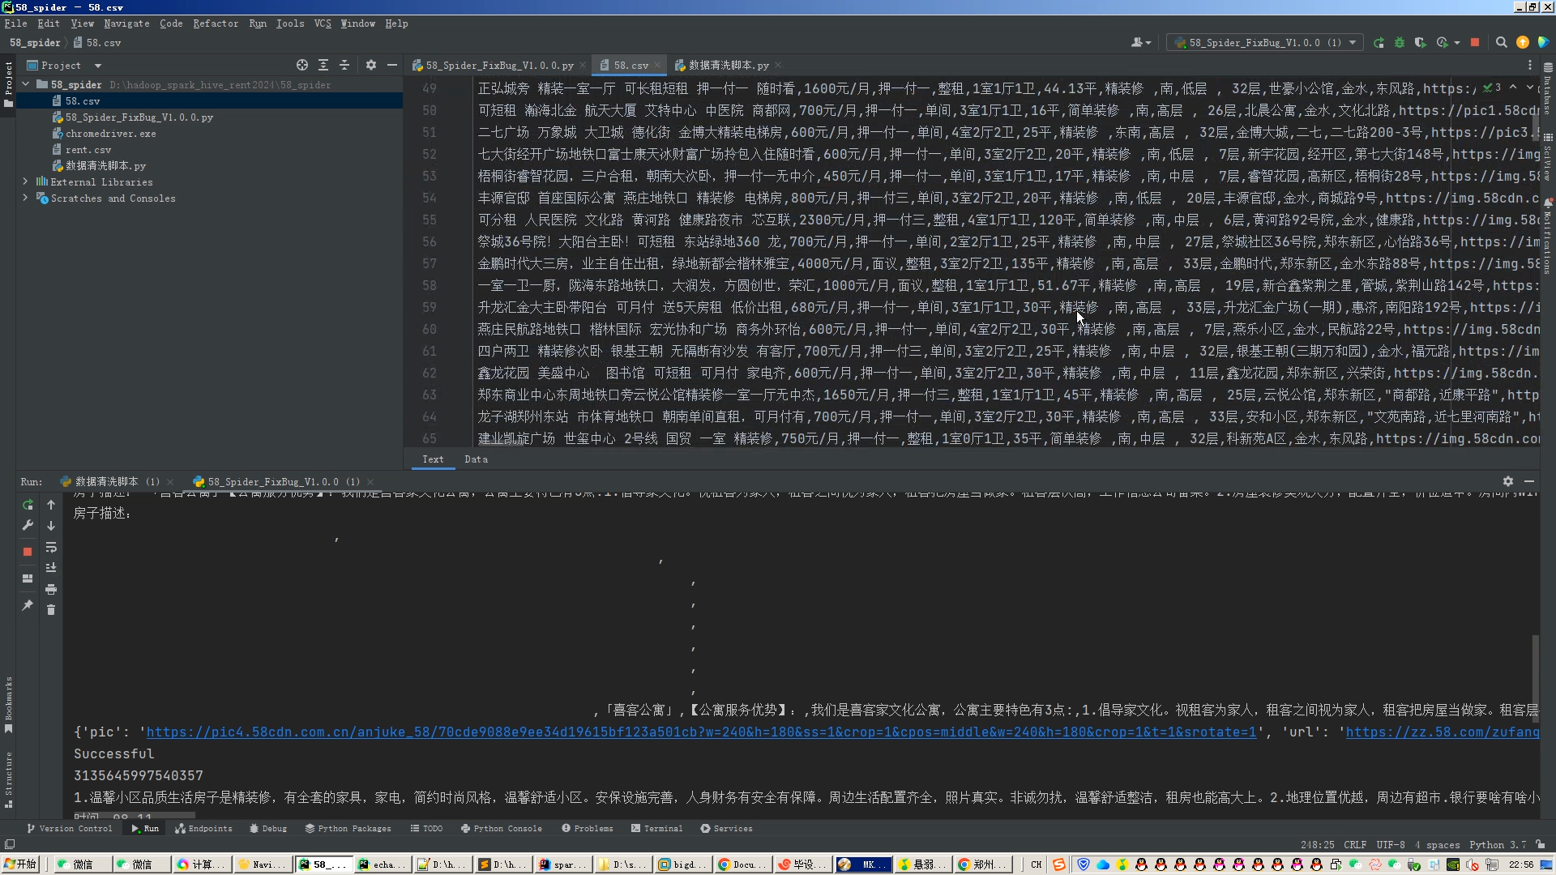Switch to the Data view of the CSV
The height and width of the screenshot is (875, 1556).
476,459
